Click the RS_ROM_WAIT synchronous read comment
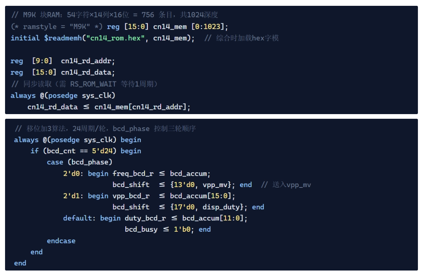Viewport: 428px width, 274px height. (84, 84)
